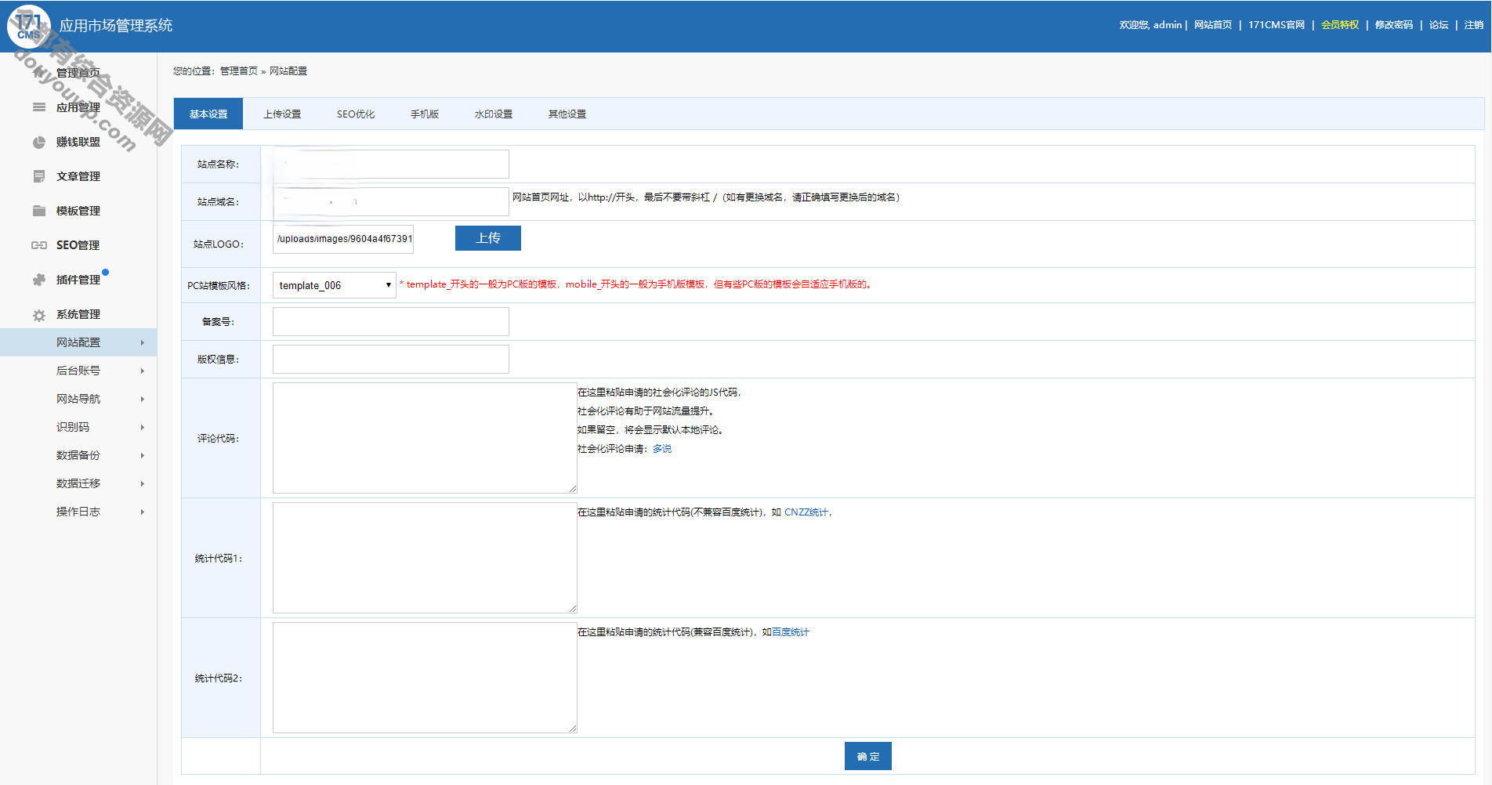Screen dimensions: 1492x785
Task: Open 文章管理 sidebar menu
Action: (x=78, y=176)
